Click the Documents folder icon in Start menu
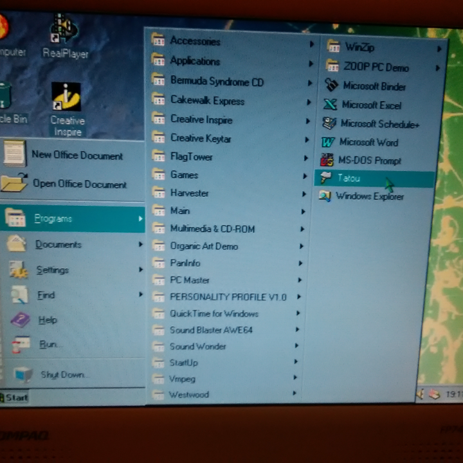The image size is (463, 463). pyautogui.click(x=17, y=243)
